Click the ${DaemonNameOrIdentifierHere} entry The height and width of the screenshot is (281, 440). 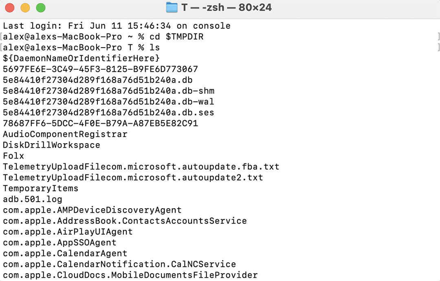[x=81, y=58]
